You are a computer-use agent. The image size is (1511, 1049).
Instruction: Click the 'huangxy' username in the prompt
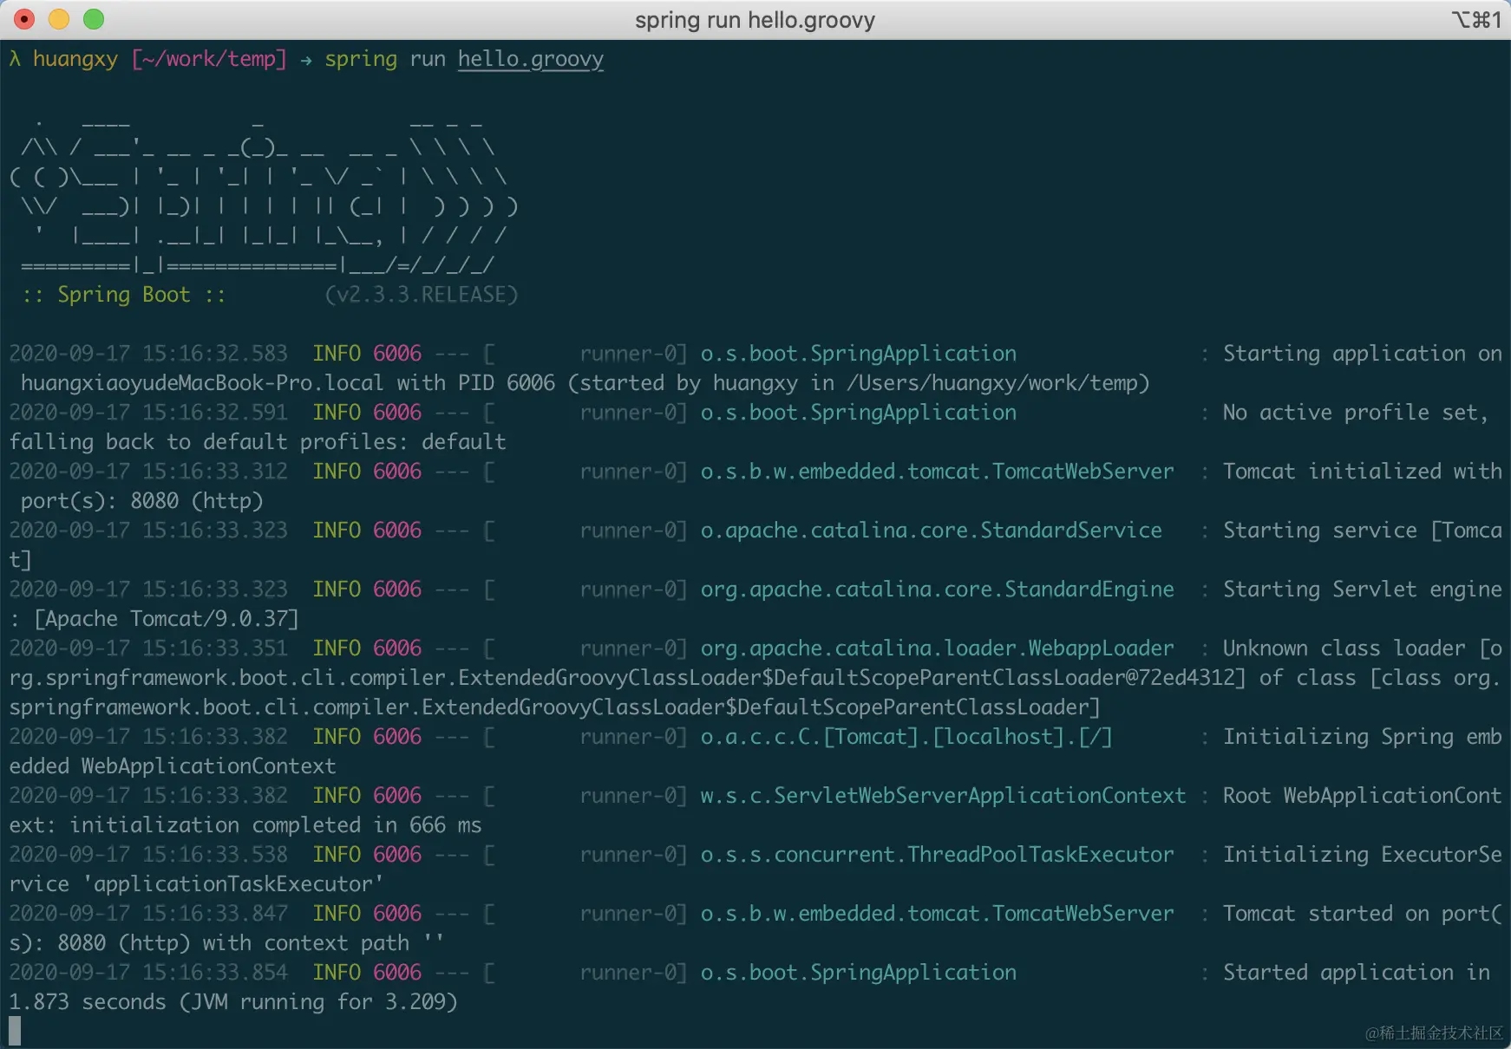click(x=75, y=59)
